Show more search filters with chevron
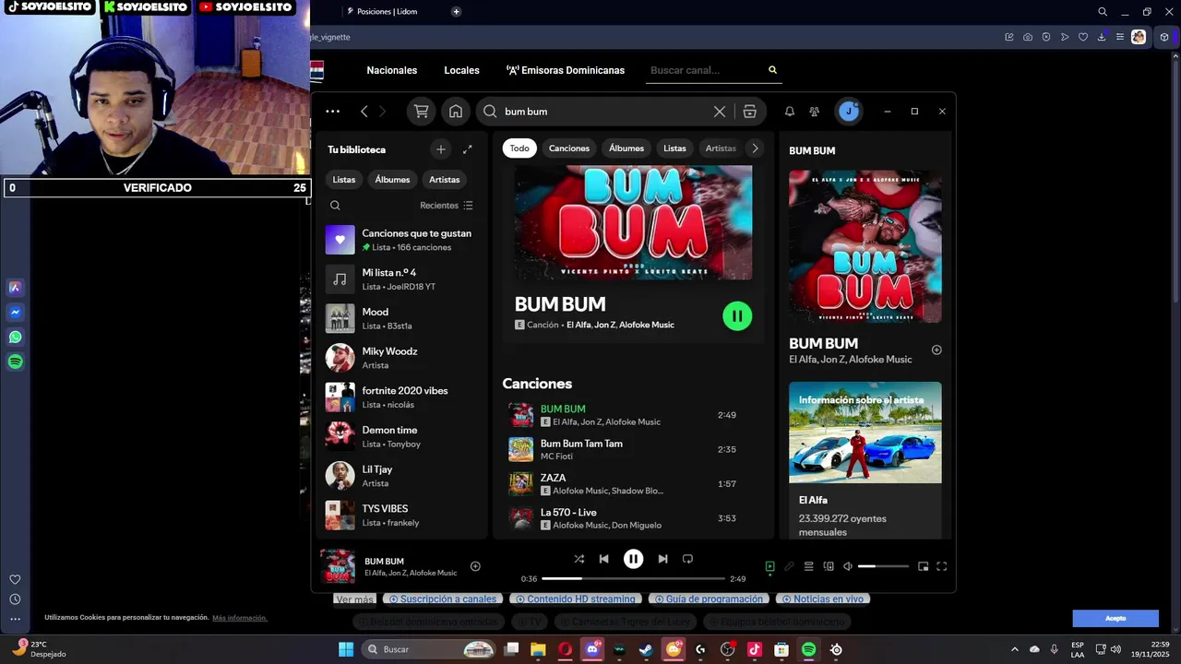 pos(755,148)
